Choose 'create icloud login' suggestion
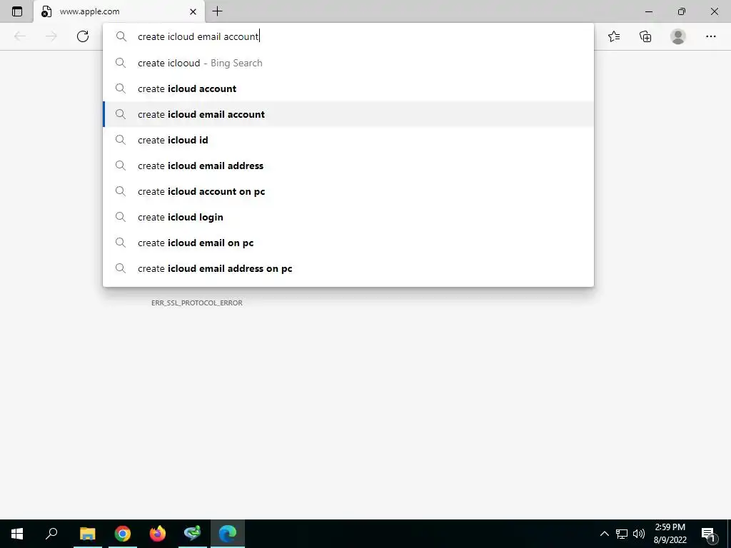The image size is (731, 548). click(348, 217)
